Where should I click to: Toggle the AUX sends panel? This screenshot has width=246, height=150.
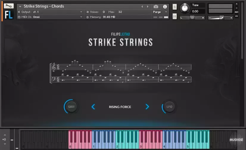(x=236, y=12)
